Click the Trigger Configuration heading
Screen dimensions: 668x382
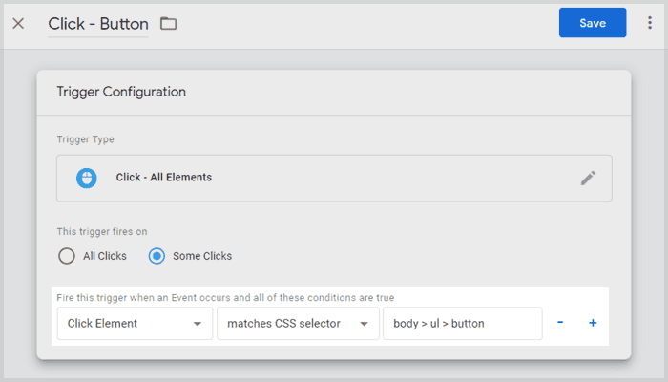(121, 92)
